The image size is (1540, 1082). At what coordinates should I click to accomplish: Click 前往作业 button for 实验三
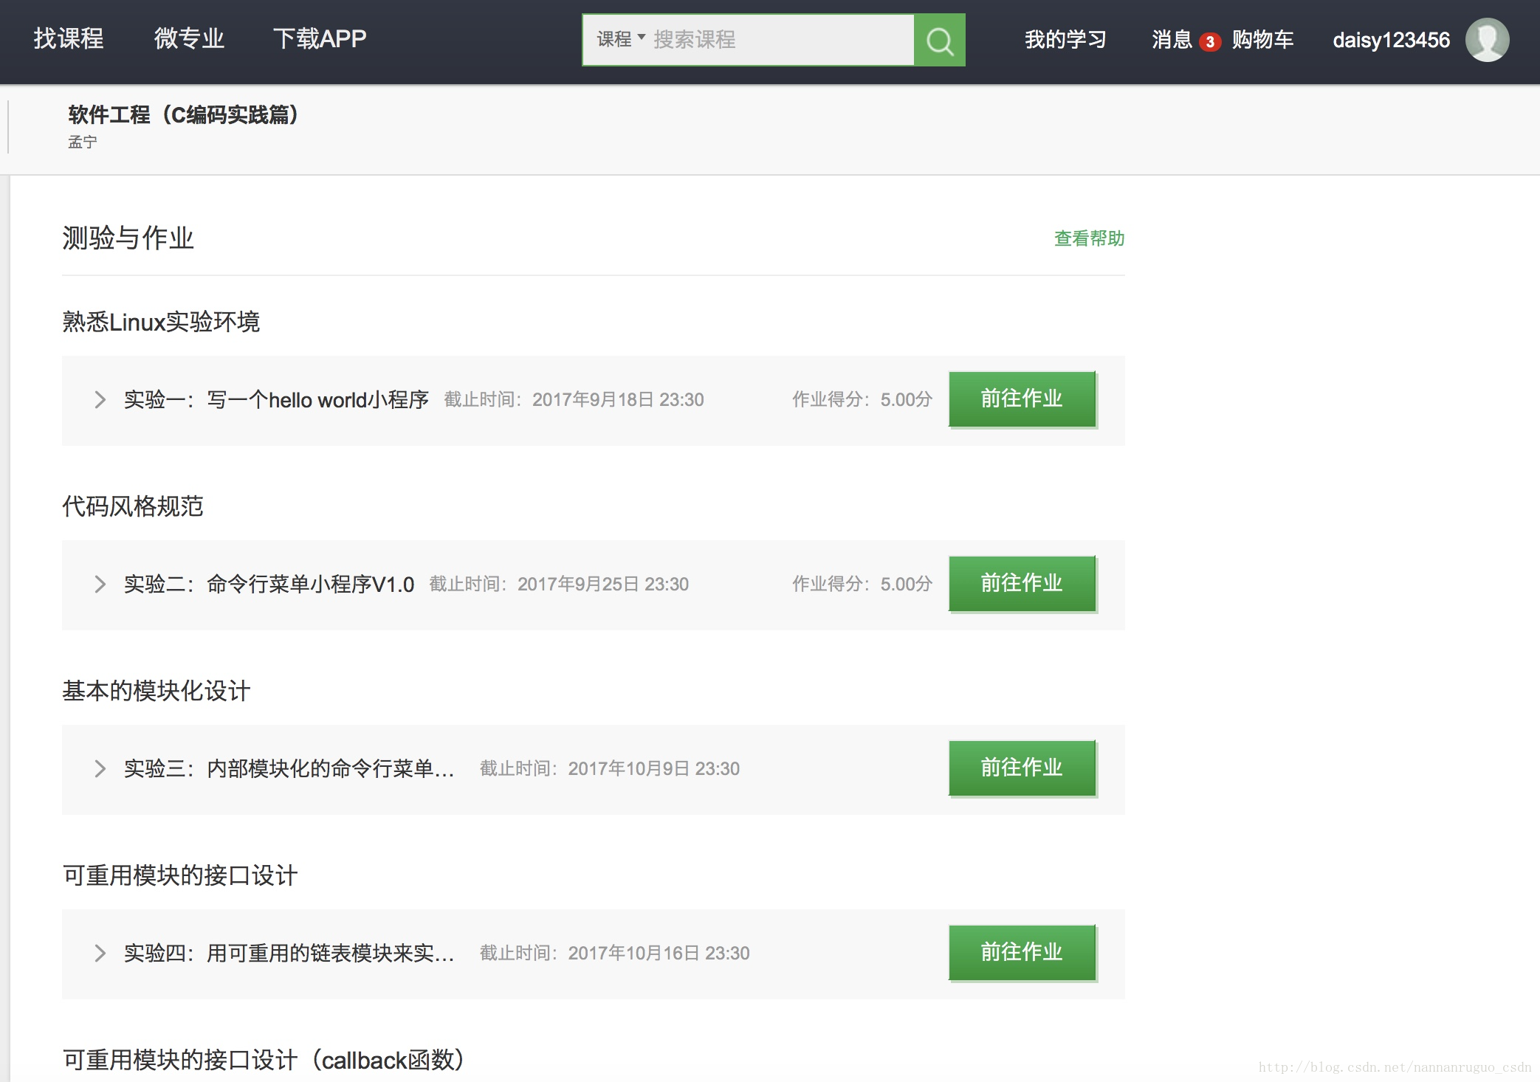[1022, 768]
